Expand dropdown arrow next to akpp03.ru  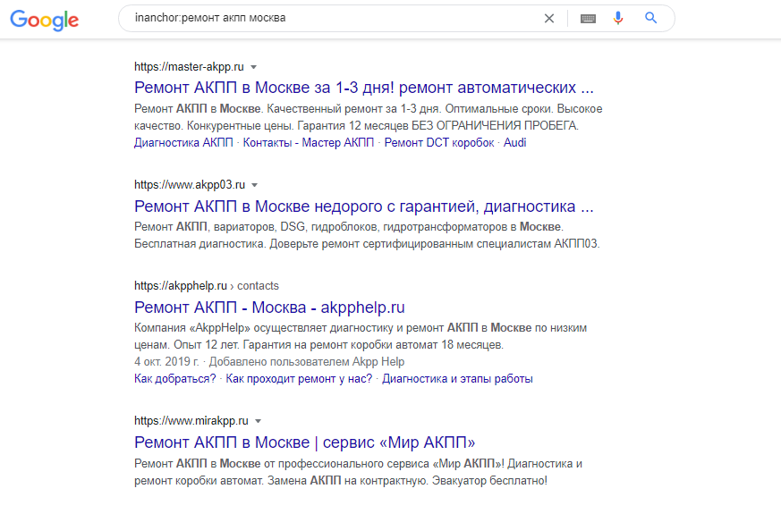click(255, 185)
